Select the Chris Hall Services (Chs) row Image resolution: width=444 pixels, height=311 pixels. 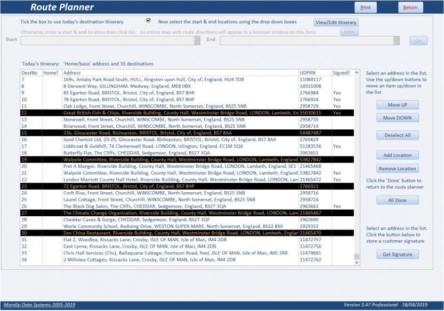pos(187,253)
